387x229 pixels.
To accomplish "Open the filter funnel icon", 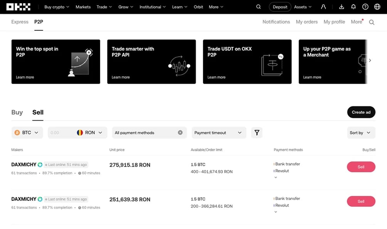I will (x=257, y=133).
